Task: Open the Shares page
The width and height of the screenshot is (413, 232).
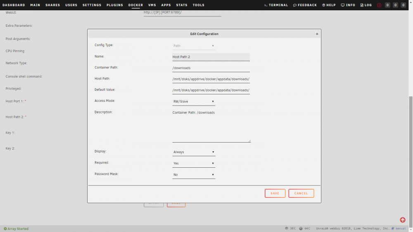Action: (53, 5)
